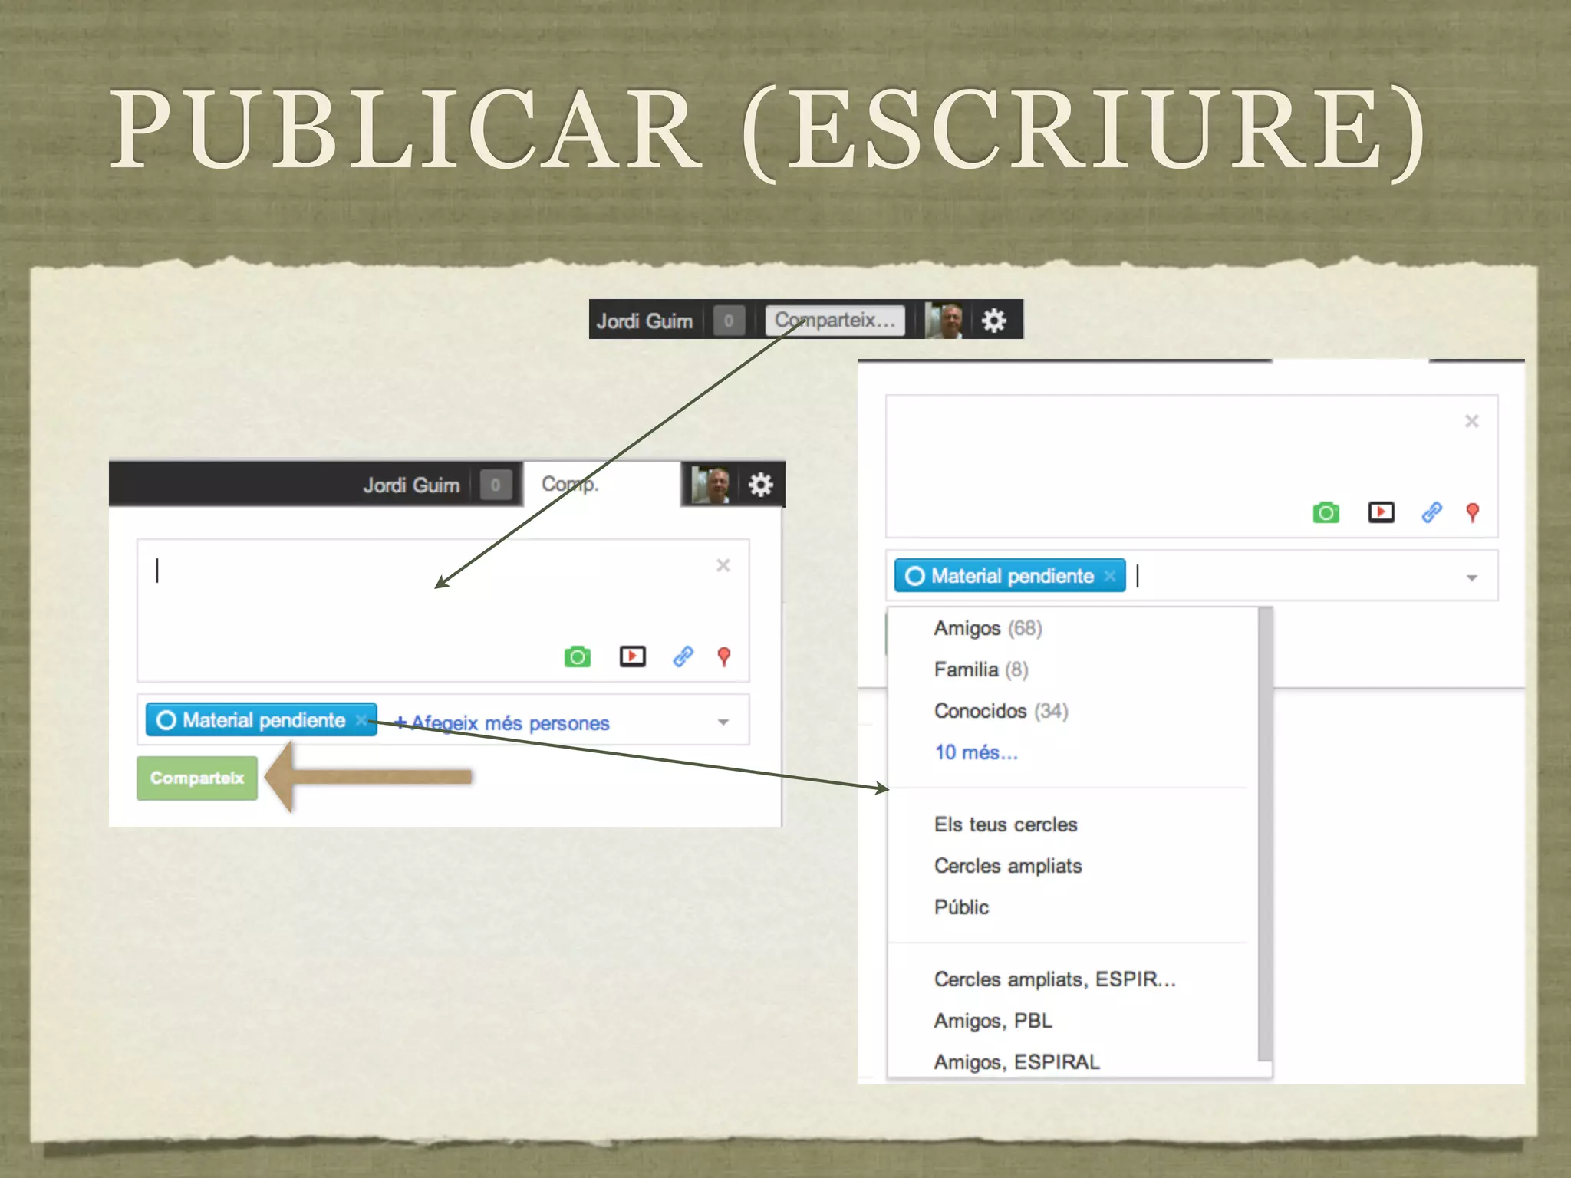Image resolution: width=1571 pixels, height=1178 pixels.
Task: Click the green Comparteix button
Action: (x=197, y=778)
